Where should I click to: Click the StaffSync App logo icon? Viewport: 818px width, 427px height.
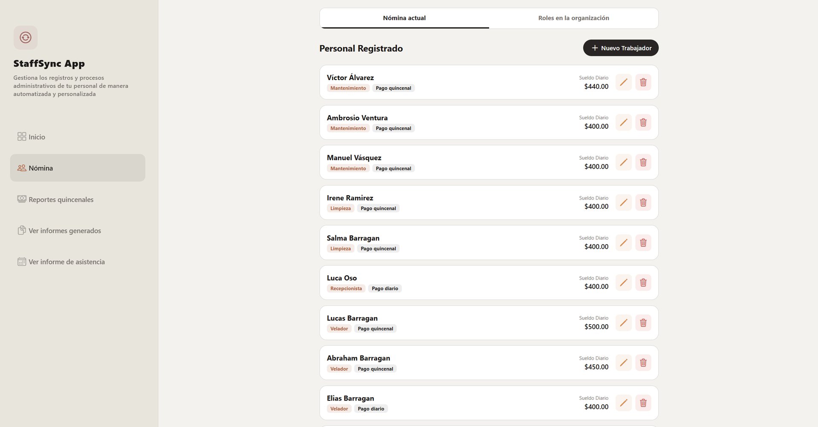pyautogui.click(x=26, y=38)
